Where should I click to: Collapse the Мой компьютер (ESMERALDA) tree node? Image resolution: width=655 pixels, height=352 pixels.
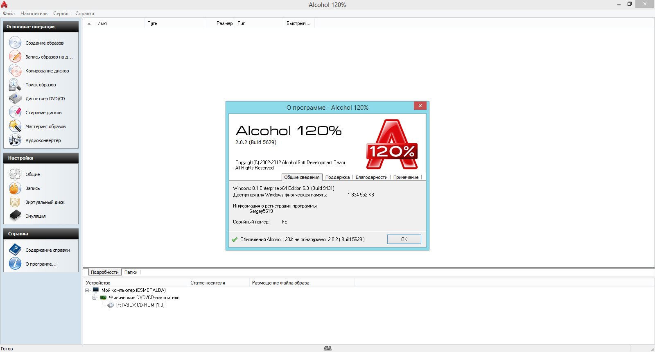click(x=87, y=290)
